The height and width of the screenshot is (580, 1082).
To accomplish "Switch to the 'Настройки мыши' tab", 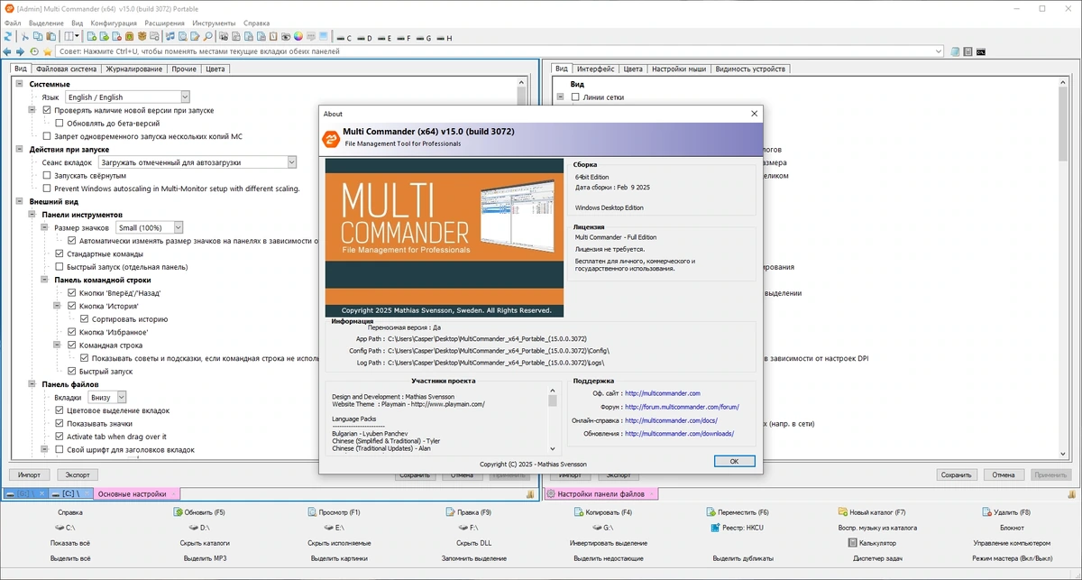I will (678, 69).
